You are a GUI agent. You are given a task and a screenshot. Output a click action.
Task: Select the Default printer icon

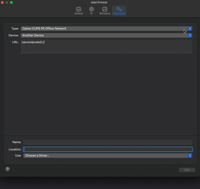pyautogui.click(x=79, y=9)
